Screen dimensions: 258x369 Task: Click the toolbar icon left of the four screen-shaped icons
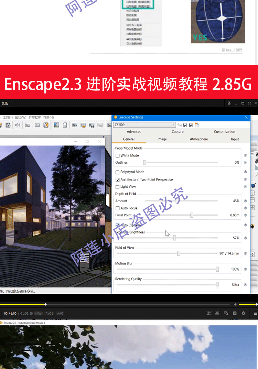tap(65, 125)
